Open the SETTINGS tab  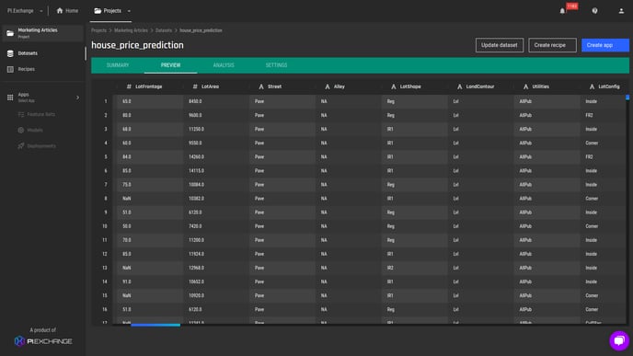(x=277, y=65)
